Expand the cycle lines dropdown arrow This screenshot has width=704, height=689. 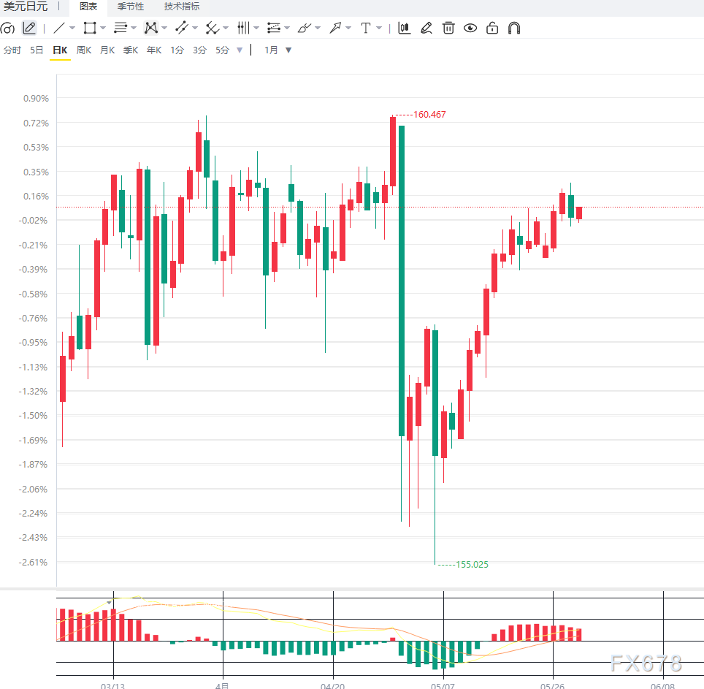click(x=256, y=28)
